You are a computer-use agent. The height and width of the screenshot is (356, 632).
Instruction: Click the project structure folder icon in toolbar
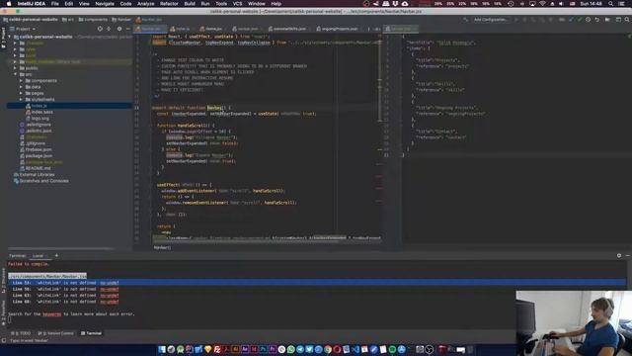point(607,20)
